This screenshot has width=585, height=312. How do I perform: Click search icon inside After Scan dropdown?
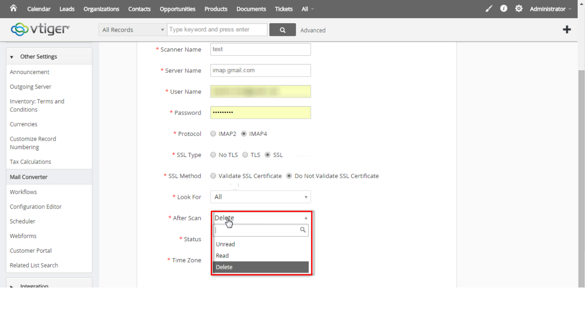pyautogui.click(x=303, y=230)
